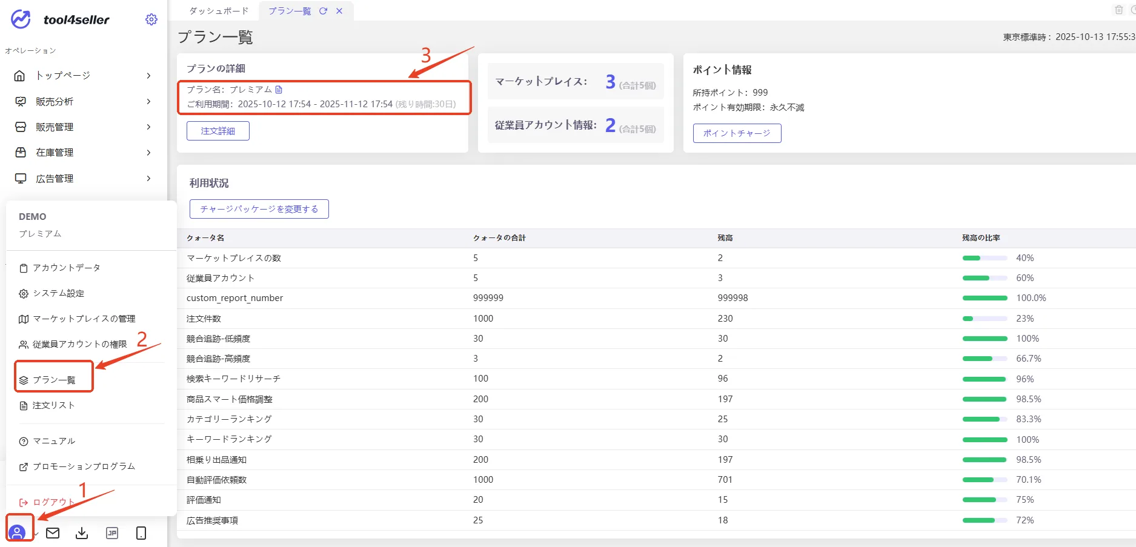Viewport: 1136px width, 547px height.
Task: Click the document icon beside プレミアム
Action: pos(279,89)
